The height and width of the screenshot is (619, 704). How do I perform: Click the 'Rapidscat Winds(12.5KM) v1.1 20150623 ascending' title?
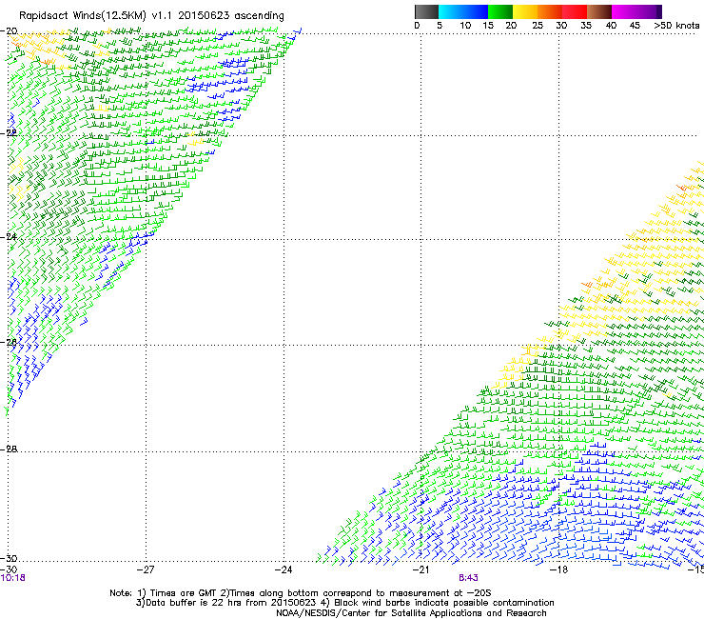click(x=152, y=16)
